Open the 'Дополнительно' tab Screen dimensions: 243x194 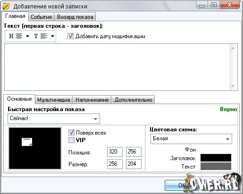[133, 100]
